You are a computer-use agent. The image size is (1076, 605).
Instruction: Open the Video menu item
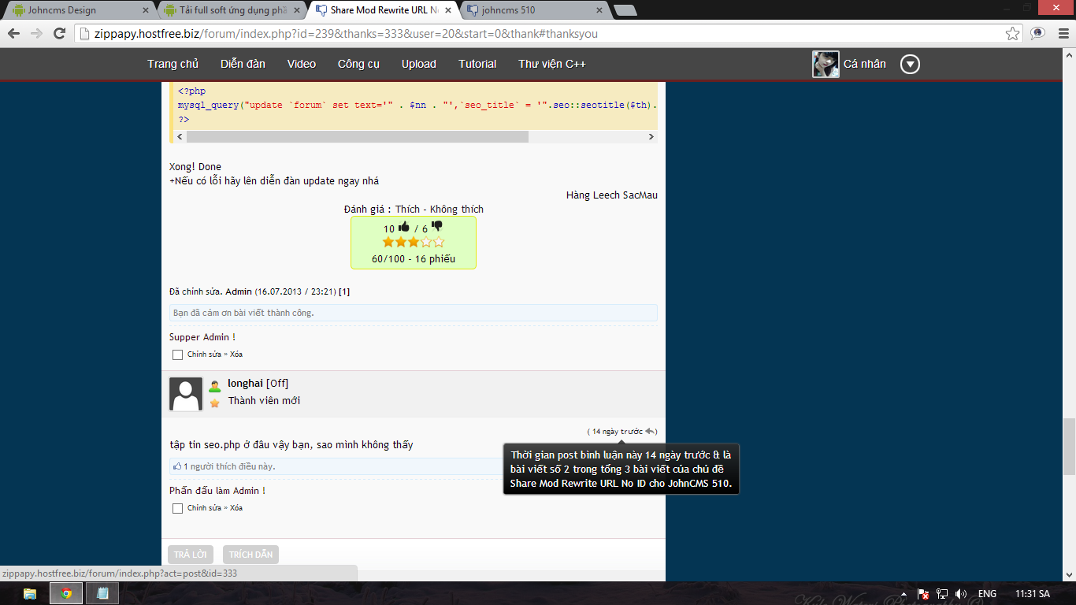pyautogui.click(x=302, y=64)
